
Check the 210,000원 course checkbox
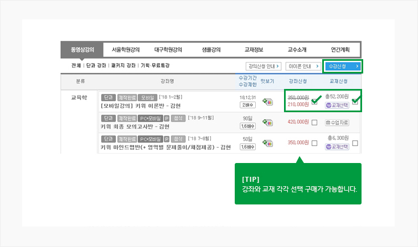314,101
